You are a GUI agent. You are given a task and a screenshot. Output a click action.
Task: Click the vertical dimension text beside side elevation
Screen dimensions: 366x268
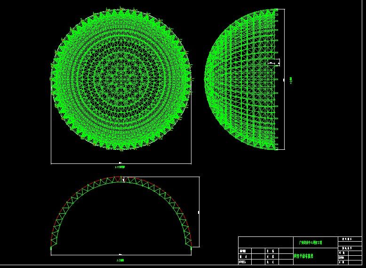coord(291,80)
